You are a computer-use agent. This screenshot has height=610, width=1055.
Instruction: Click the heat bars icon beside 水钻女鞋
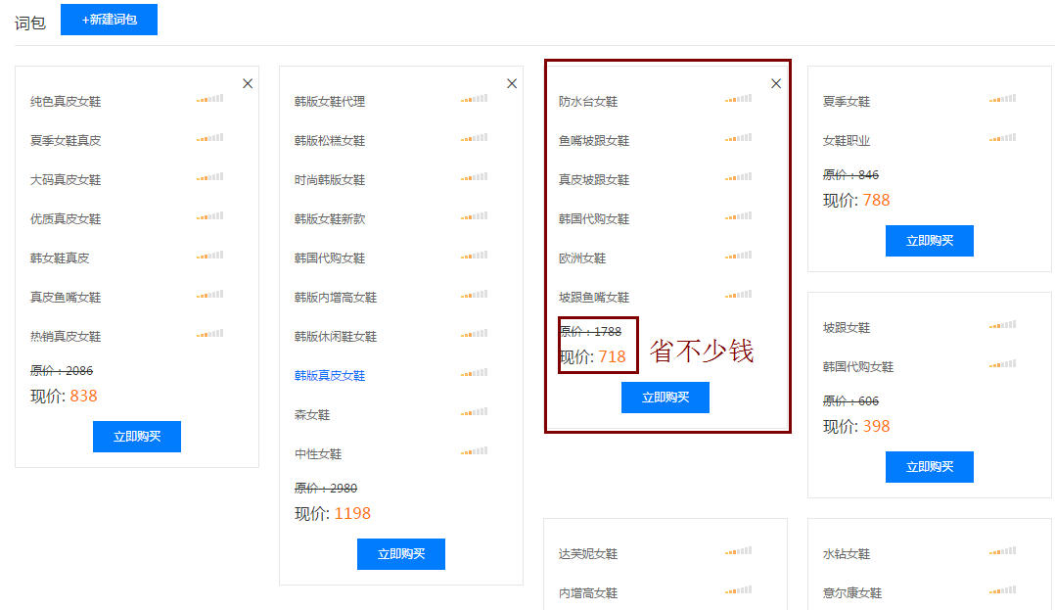click(x=1002, y=551)
